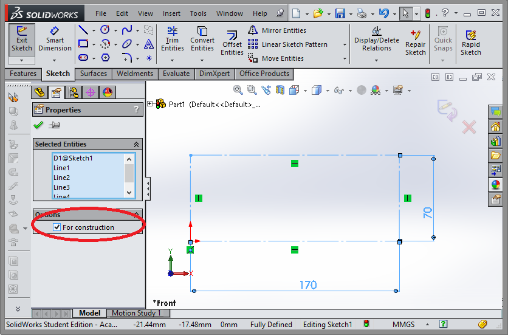Select the Sketch Fillet tool

(x=127, y=58)
